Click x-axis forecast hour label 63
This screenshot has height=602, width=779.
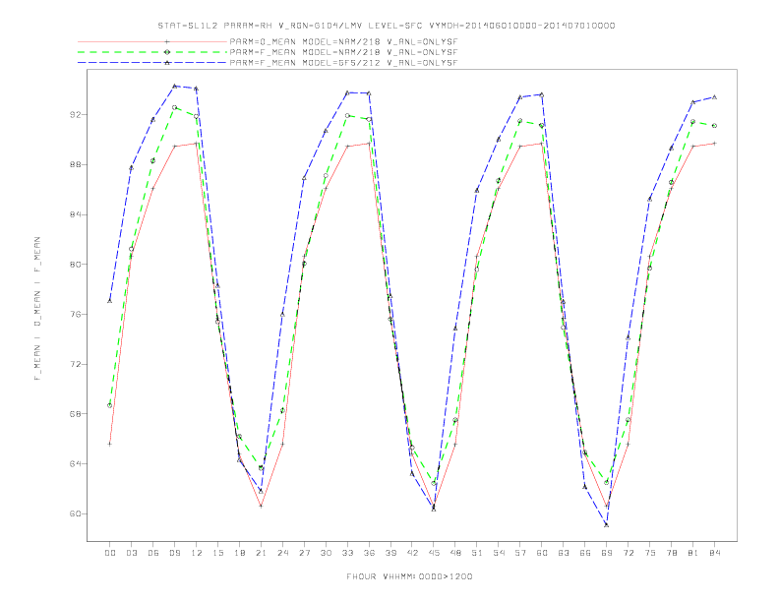coord(564,553)
